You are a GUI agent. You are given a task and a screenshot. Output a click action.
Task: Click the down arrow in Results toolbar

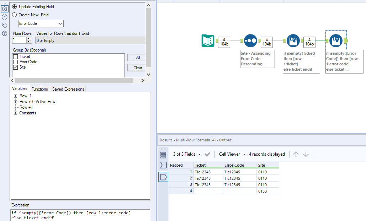pyautogui.click(x=306, y=154)
